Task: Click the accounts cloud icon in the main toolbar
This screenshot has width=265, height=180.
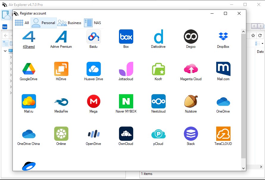Action: point(7,15)
